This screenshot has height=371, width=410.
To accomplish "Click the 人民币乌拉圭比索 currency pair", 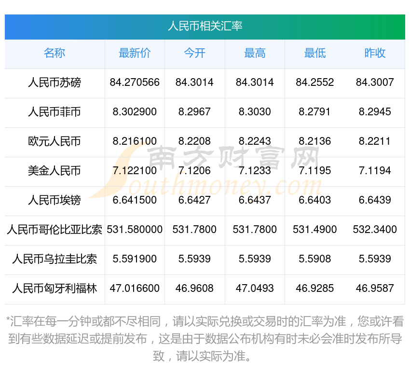I will (x=55, y=259).
